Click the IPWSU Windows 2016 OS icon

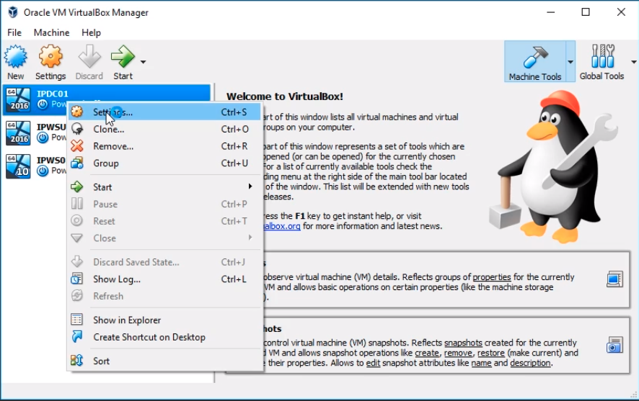coord(18,133)
